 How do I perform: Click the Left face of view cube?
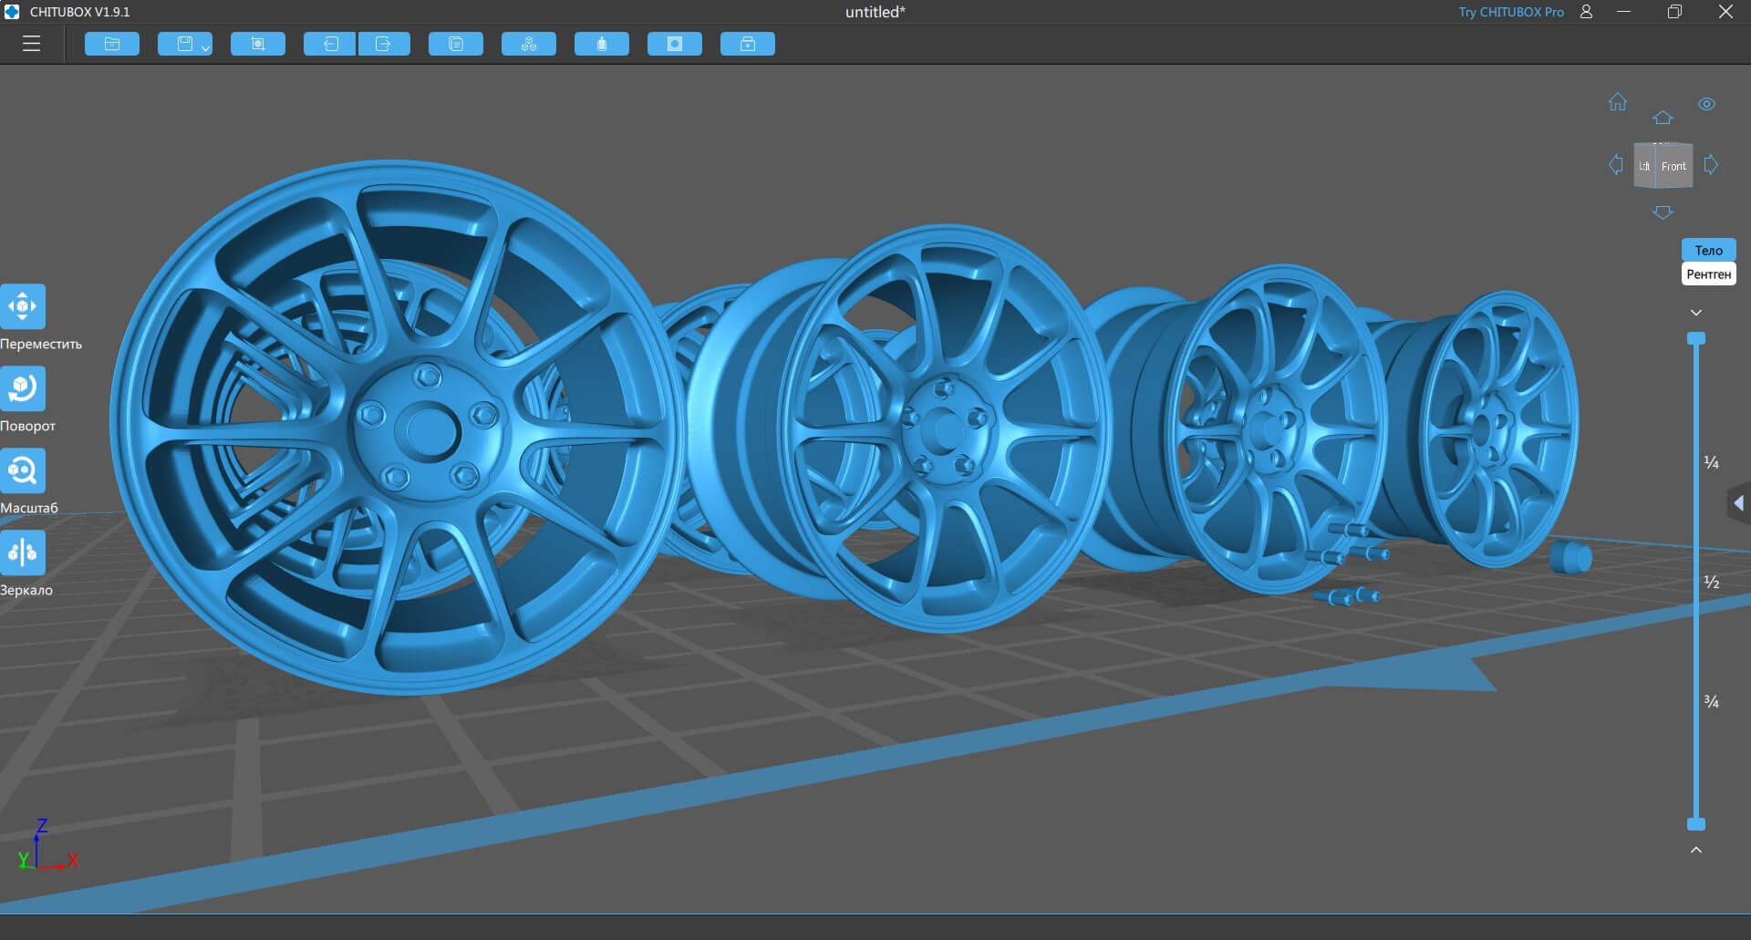point(1644,166)
